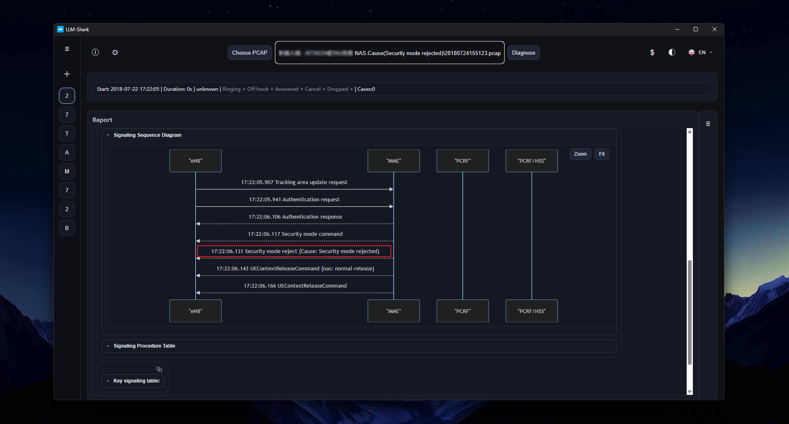Click the plus icon to add session
This screenshot has height=424, width=789.
[x=67, y=74]
